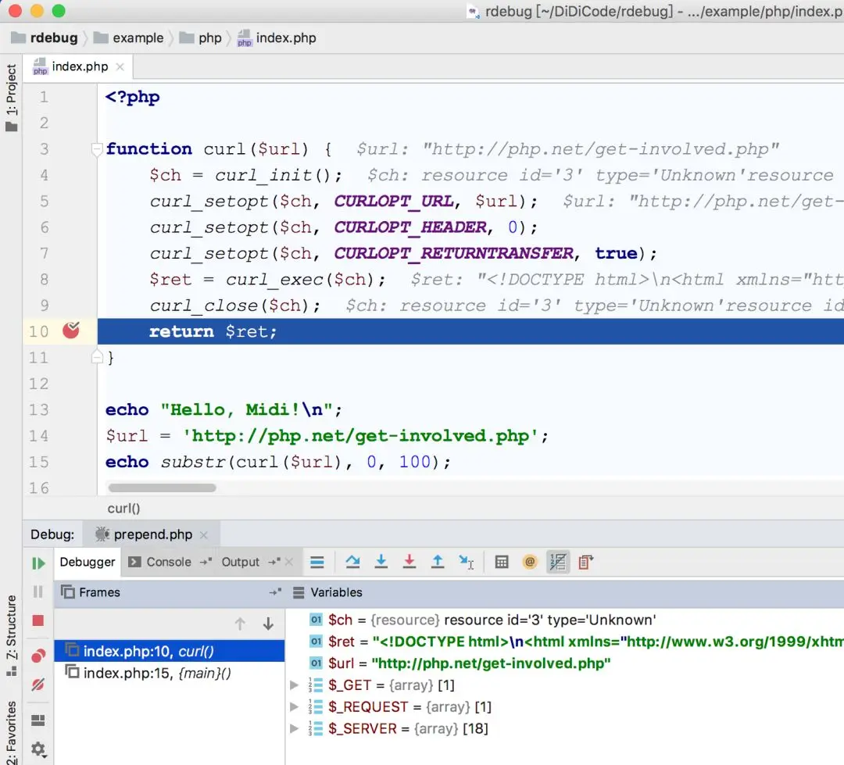844x765 pixels.
Task: Select frame index.php:10, curl()
Action: point(169,652)
